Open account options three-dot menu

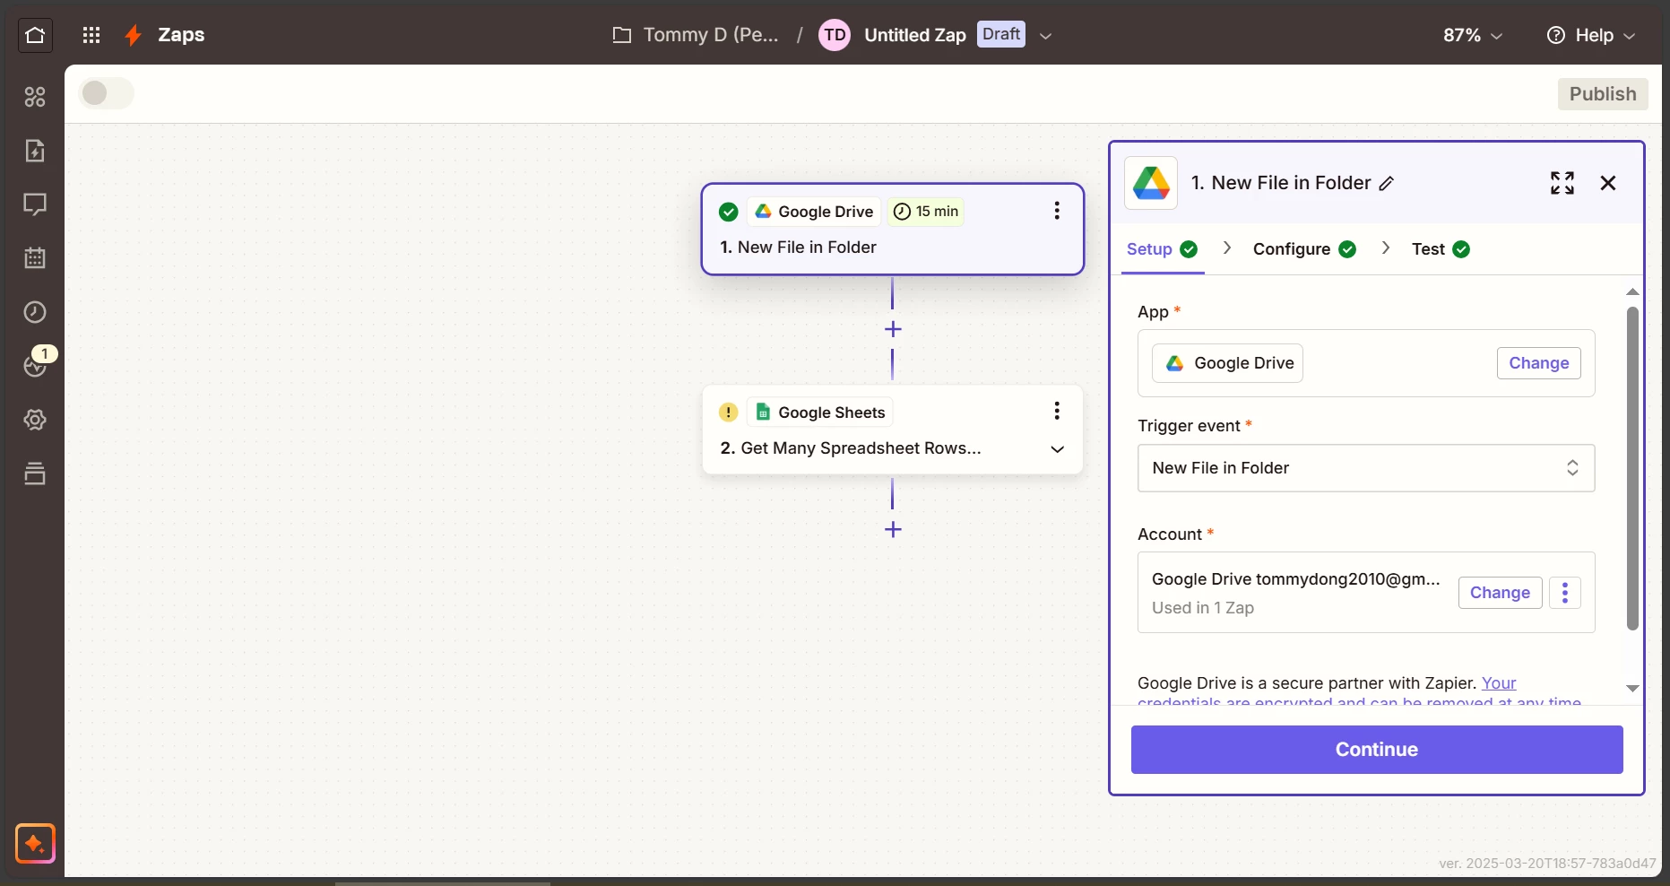click(1565, 593)
